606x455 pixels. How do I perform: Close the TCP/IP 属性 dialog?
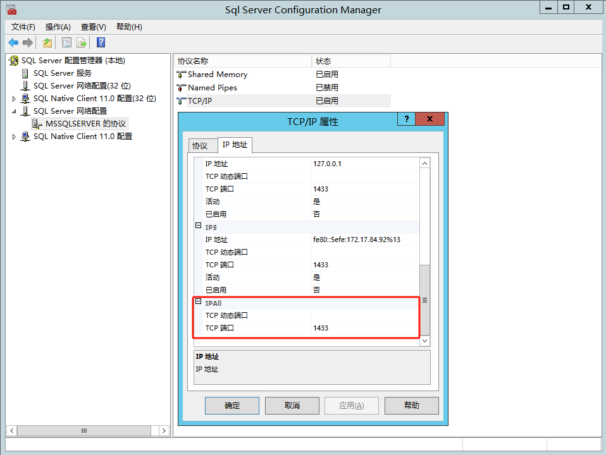[430, 119]
